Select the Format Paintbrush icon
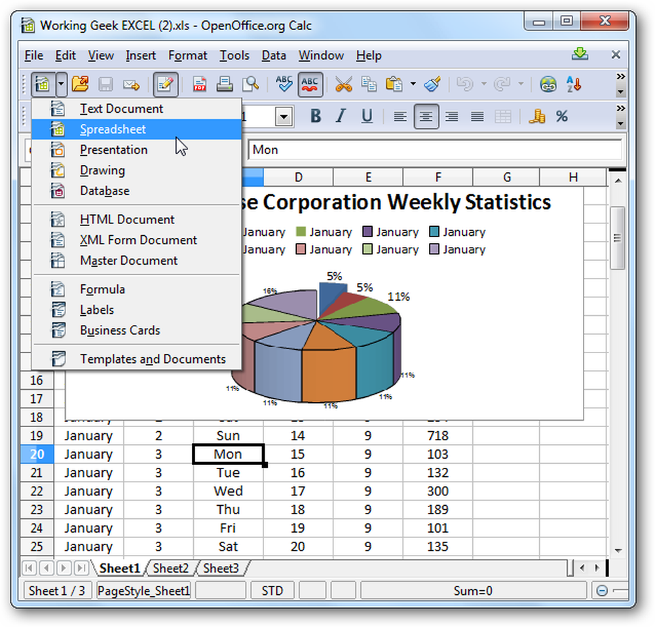 point(432,84)
